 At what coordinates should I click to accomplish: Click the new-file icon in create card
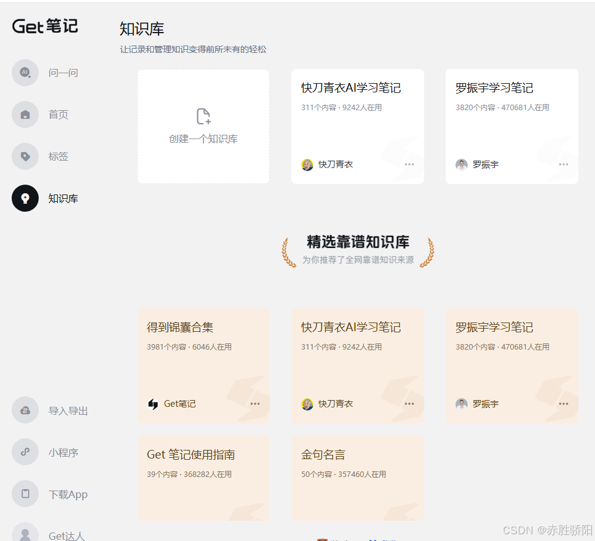coord(204,116)
